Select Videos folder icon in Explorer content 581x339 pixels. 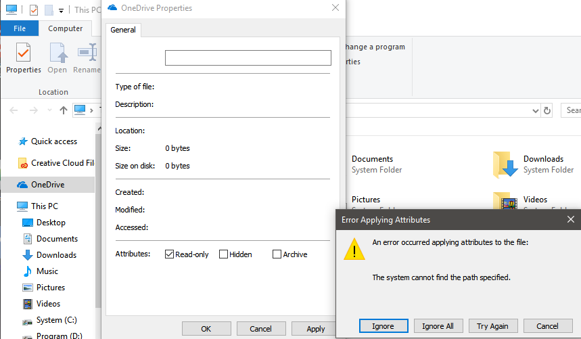(505, 201)
